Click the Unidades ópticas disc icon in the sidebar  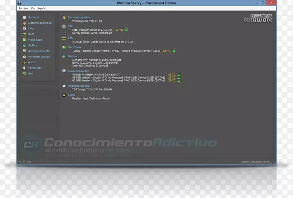[24, 57]
